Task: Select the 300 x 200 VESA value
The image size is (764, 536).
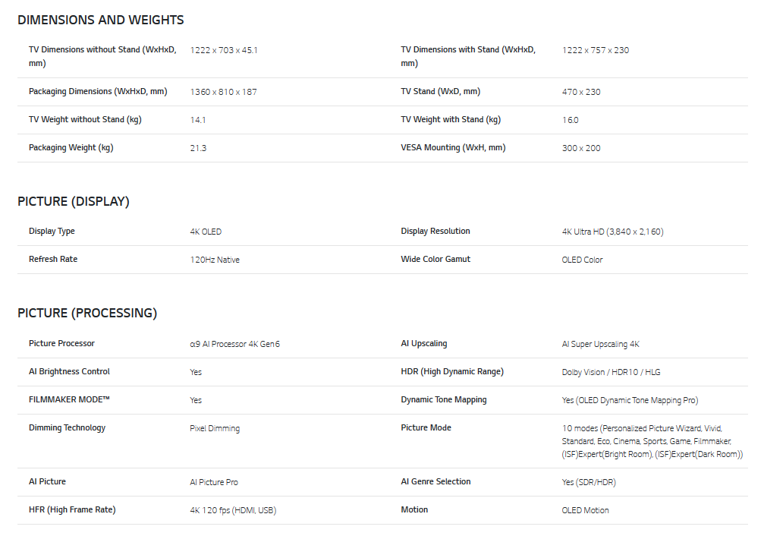Action: (x=581, y=148)
